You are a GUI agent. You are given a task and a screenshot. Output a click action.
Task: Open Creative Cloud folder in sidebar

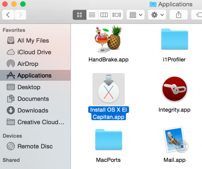coord(35,122)
